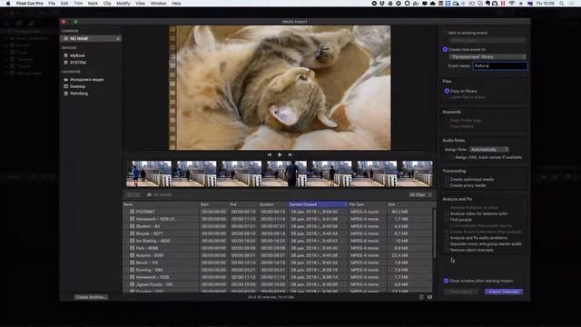581x327 pixels.
Task: Enable Create optimized media
Action: click(447, 180)
